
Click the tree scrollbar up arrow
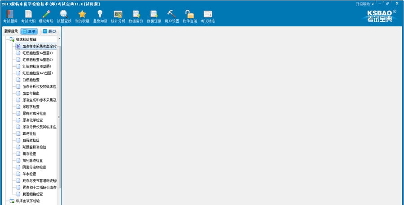click(x=59, y=39)
